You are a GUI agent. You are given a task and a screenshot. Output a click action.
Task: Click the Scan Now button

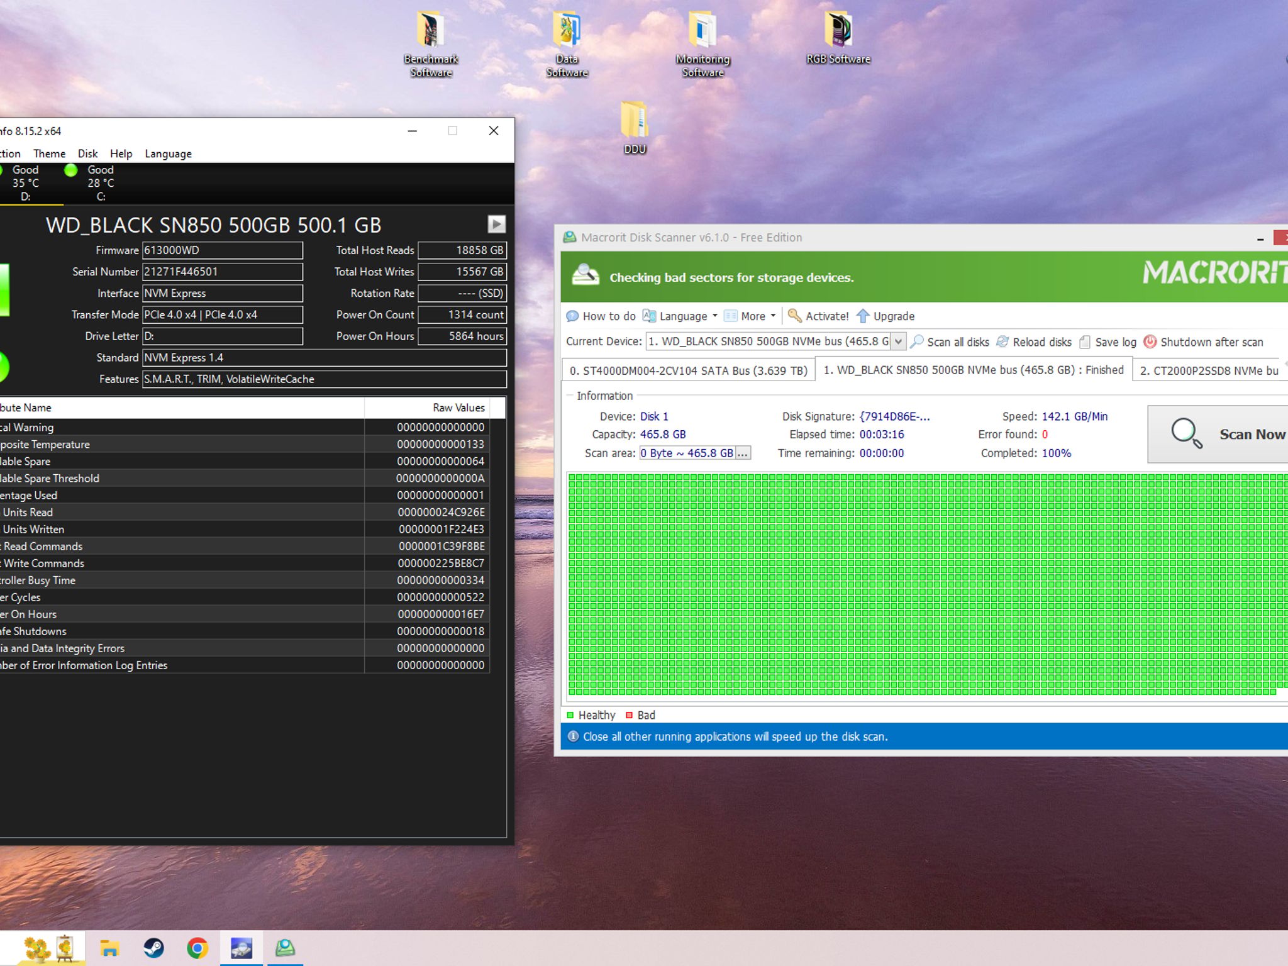click(1218, 434)
